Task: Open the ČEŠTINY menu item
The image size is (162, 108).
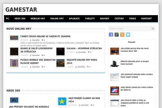Action: click(119, 19)
